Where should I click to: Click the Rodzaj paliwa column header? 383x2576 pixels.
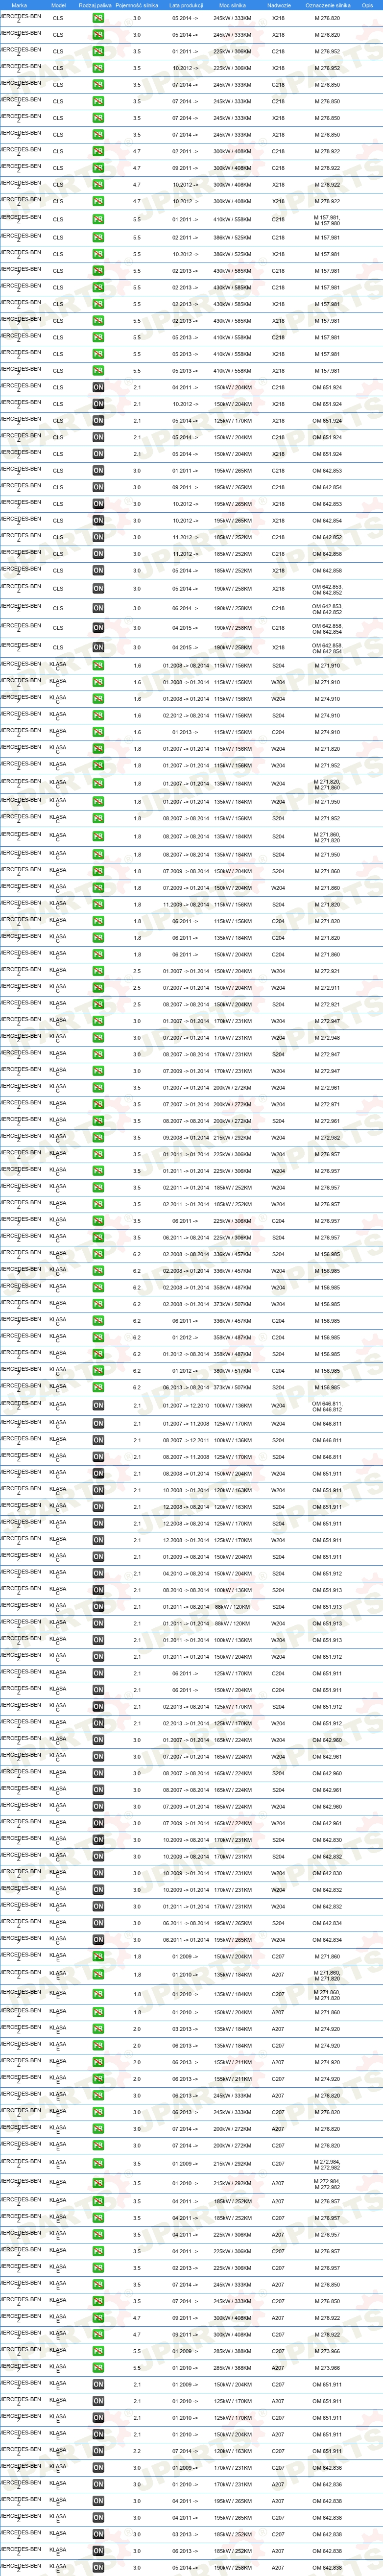click(x=95, y=5)
